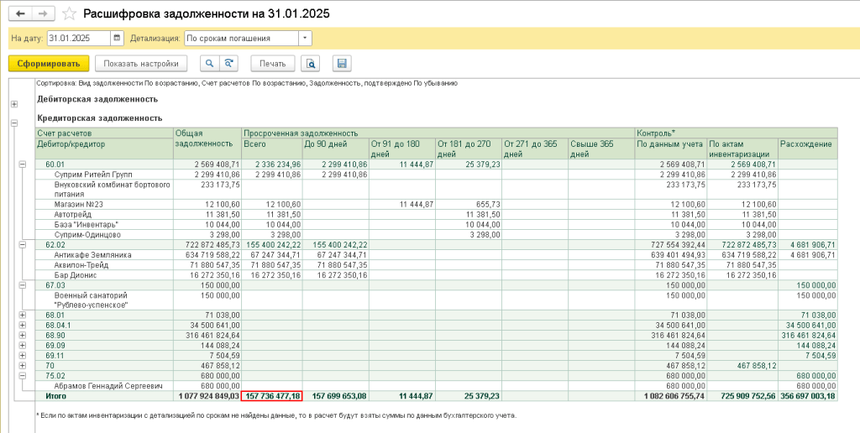
Task: Click Показать настройки button
Action: tap(141, 63)
